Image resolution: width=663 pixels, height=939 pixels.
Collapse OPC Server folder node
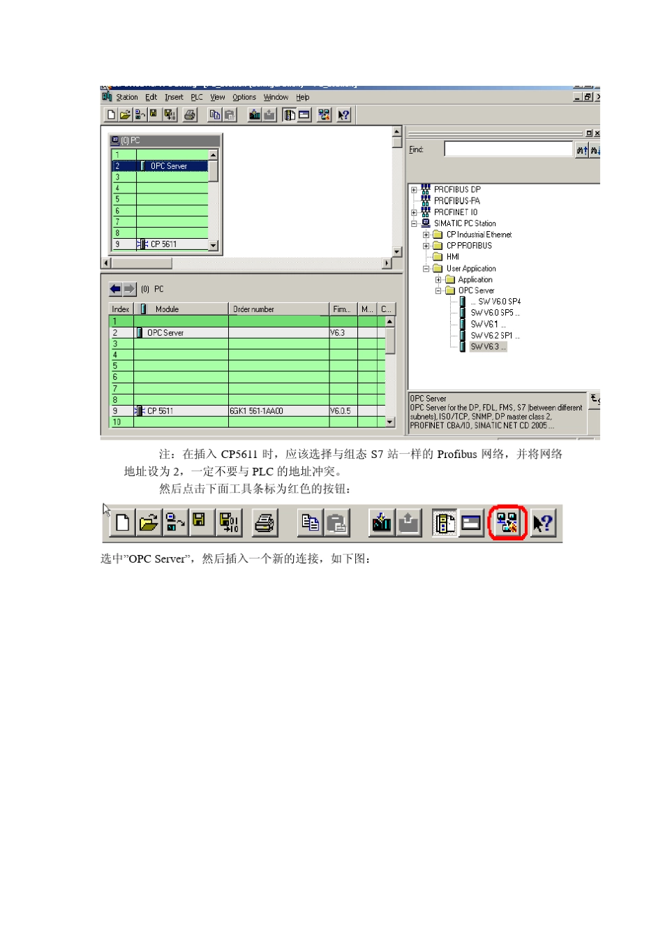pyautogui.click(x=438, y=290)
